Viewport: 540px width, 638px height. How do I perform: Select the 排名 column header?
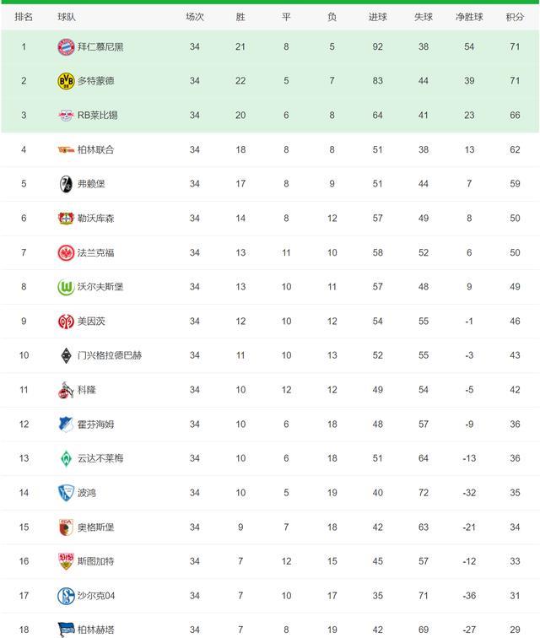coord(24,17)
